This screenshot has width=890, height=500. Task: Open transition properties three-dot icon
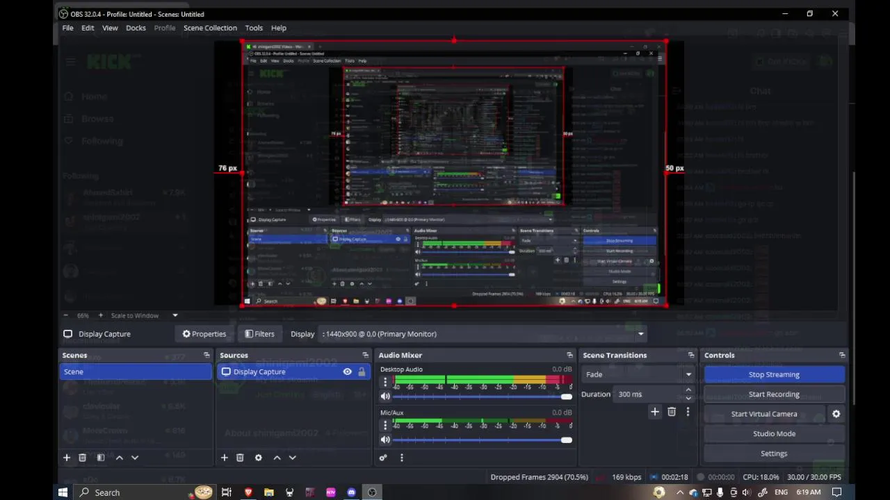coord(688,412)
